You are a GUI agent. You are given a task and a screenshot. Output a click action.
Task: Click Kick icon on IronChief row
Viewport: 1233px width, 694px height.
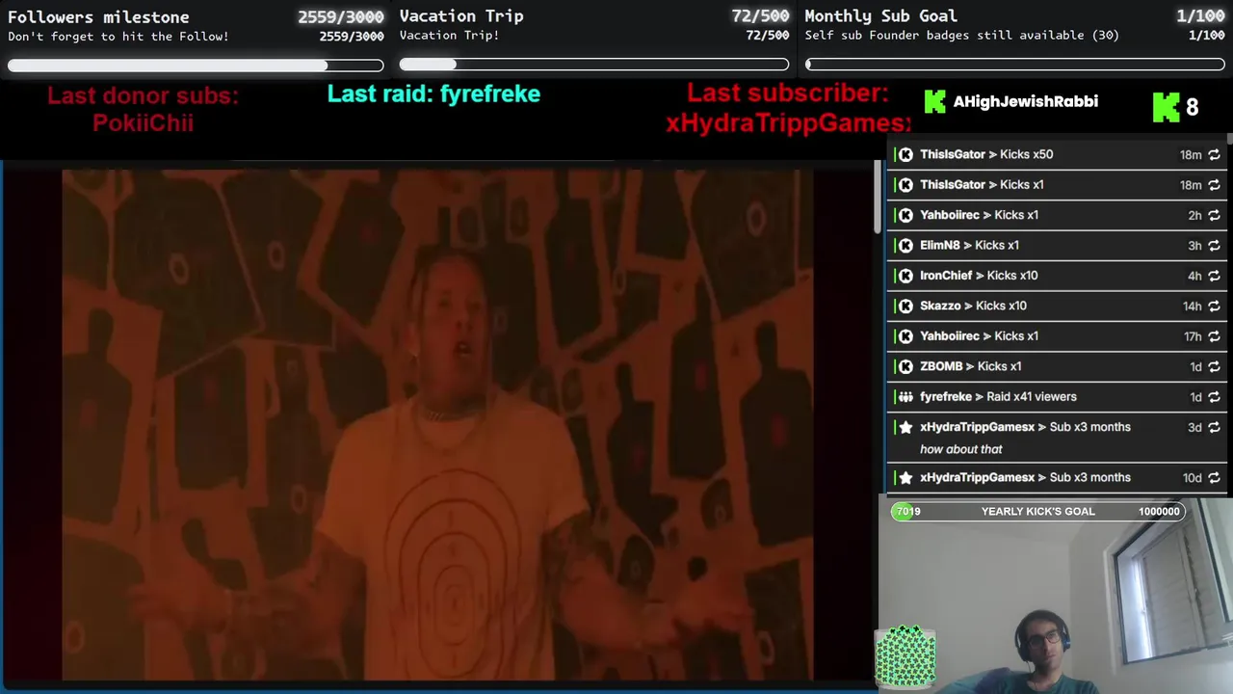pos(905,276)
